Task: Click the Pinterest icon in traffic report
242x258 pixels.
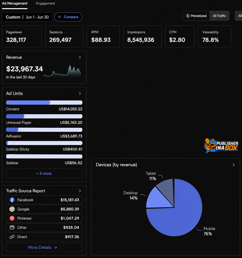Action: 12,218
